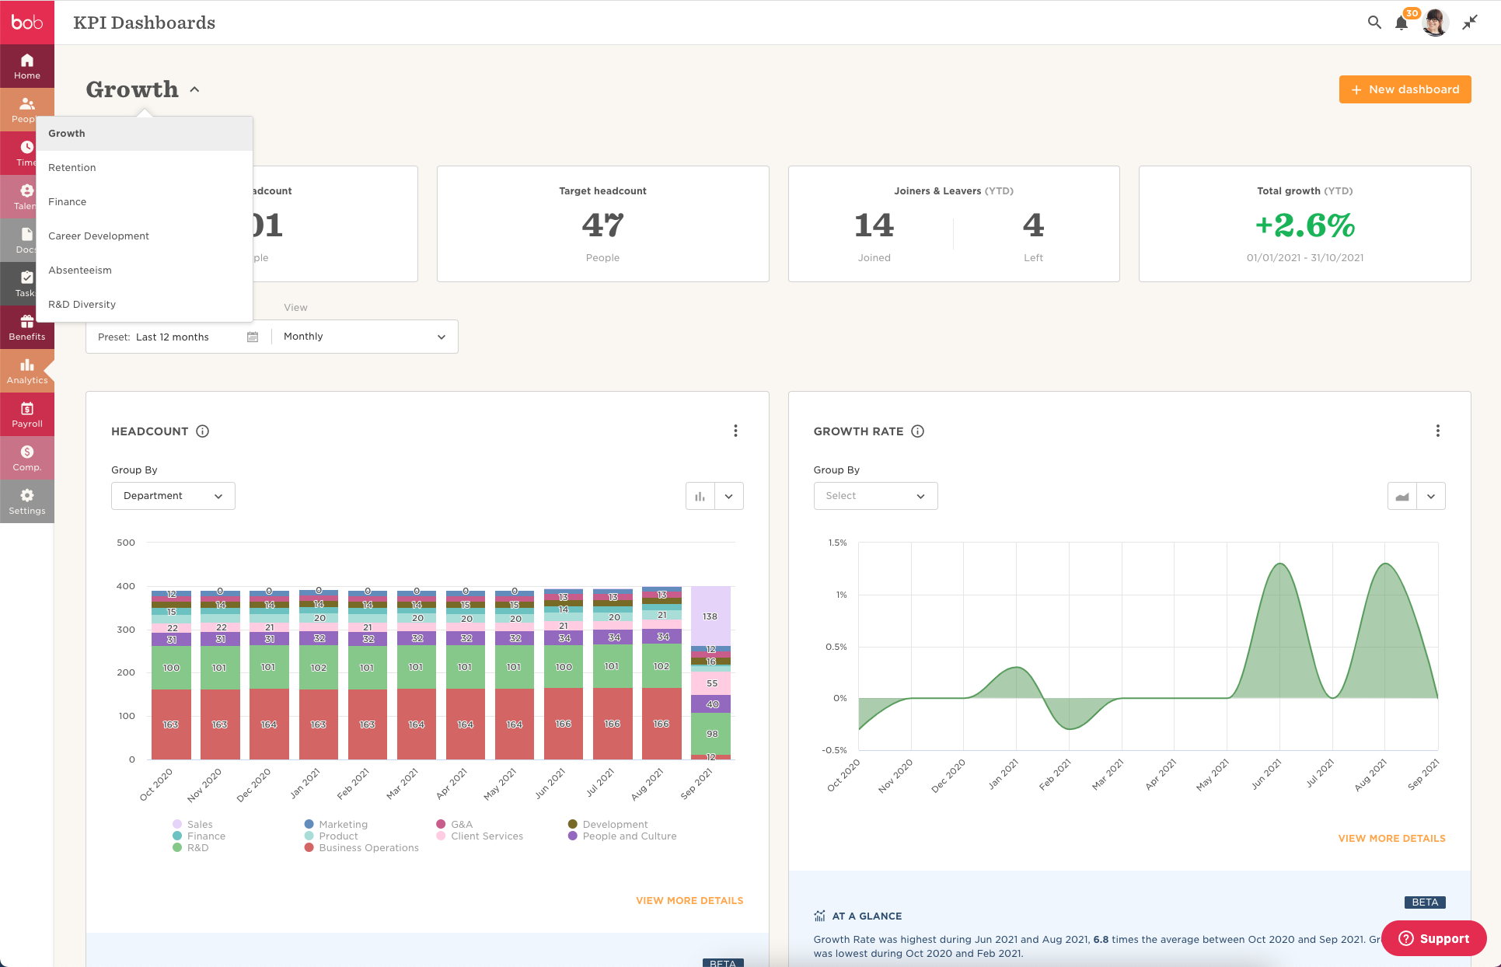Open the date range calendar icon
The image size is (1501, 967).
tap(253, 337)
